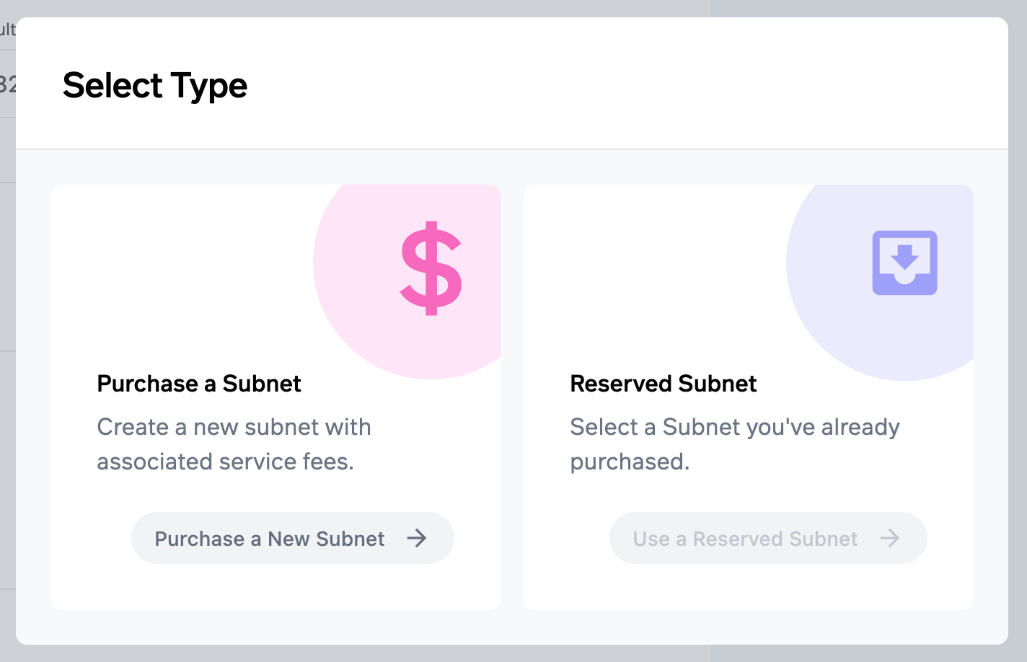This screenshot has width=1027, height=662.
Task: Click the pink dollar sign icon
Action: [431, 268]
